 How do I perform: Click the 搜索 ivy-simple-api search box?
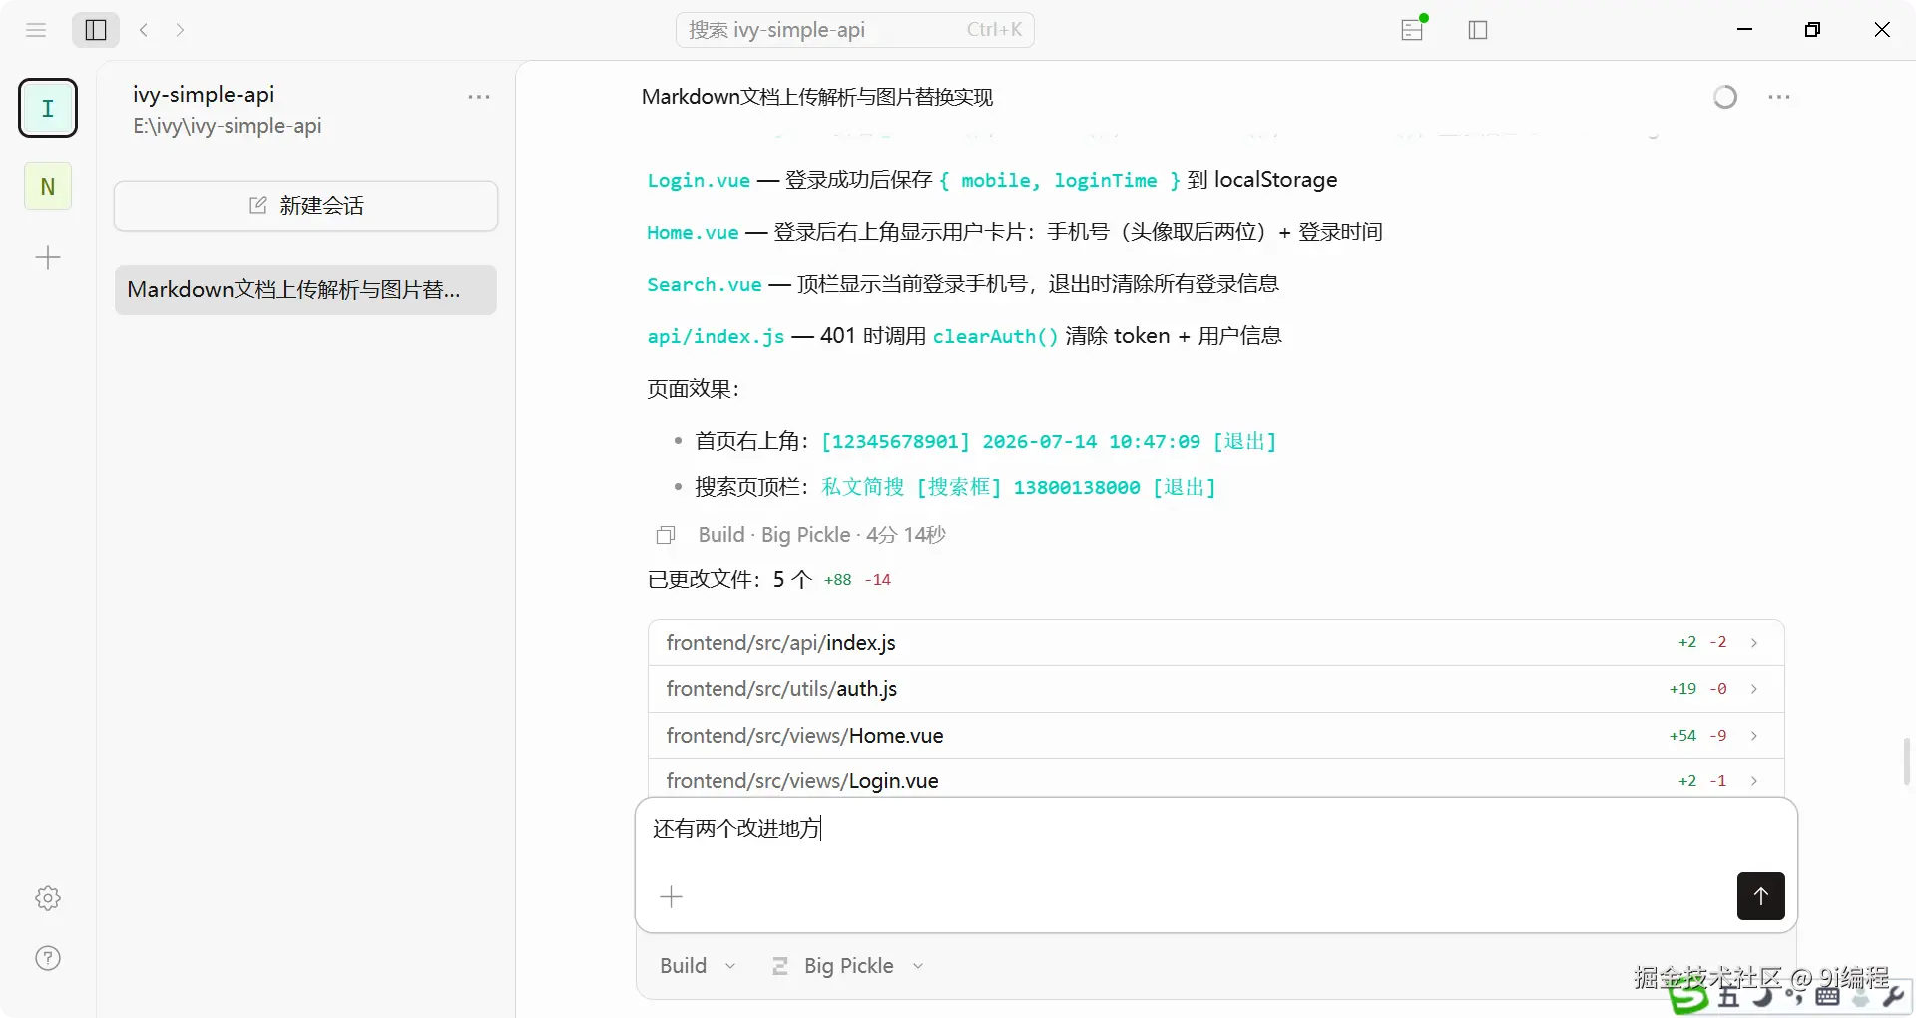pos(855,30)
